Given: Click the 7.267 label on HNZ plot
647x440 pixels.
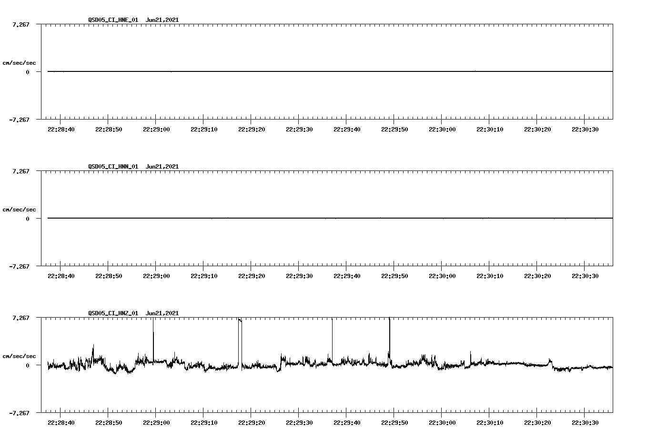Looking at the screenshot, I should click(21, 318).
